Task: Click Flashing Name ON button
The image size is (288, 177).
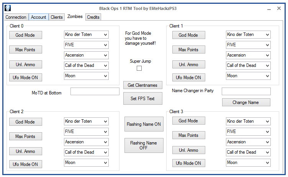Action: point(144,124)
